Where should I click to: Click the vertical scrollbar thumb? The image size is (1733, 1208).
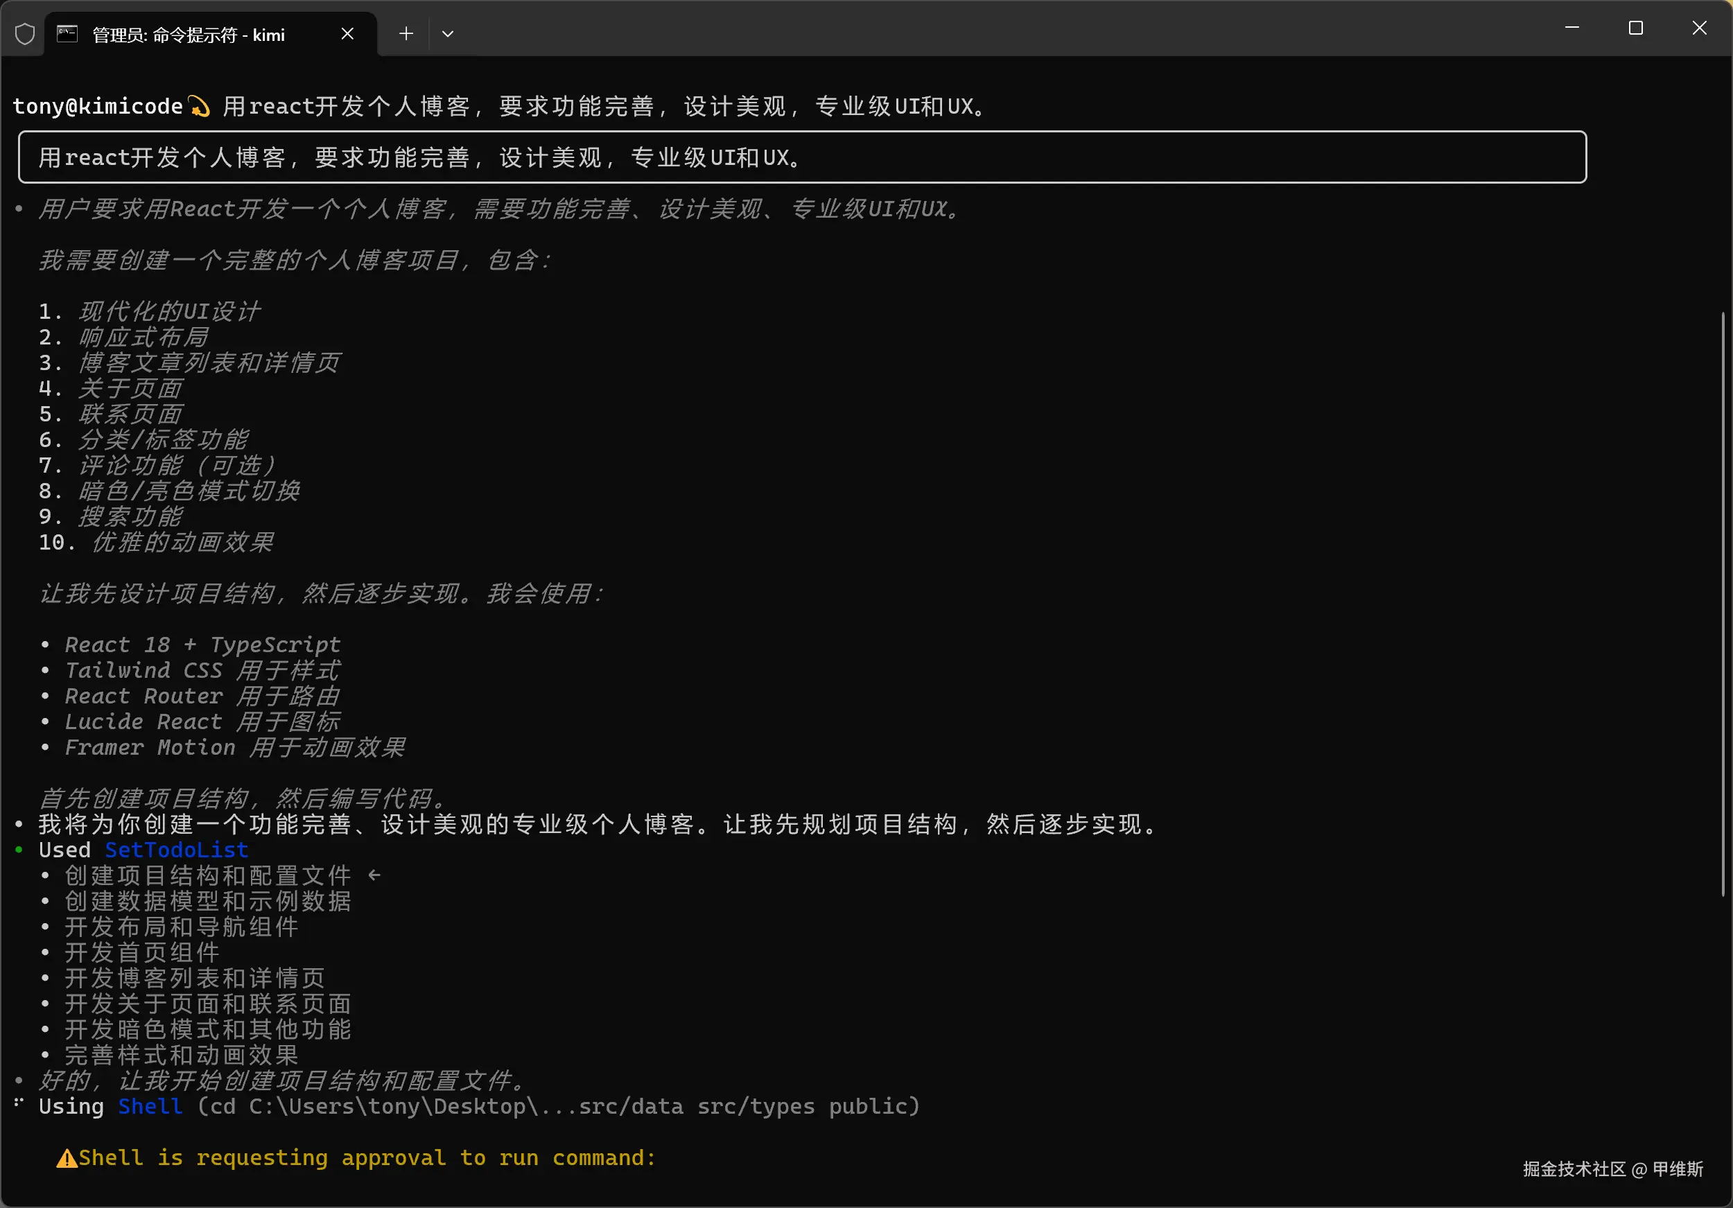pyautogui.click(x=1723, y=604)
